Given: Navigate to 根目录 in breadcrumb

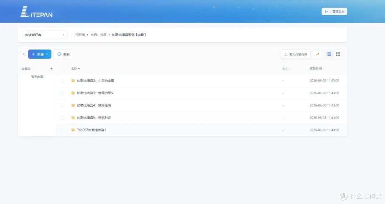Looking at the screenshot, I should (80, 35).
